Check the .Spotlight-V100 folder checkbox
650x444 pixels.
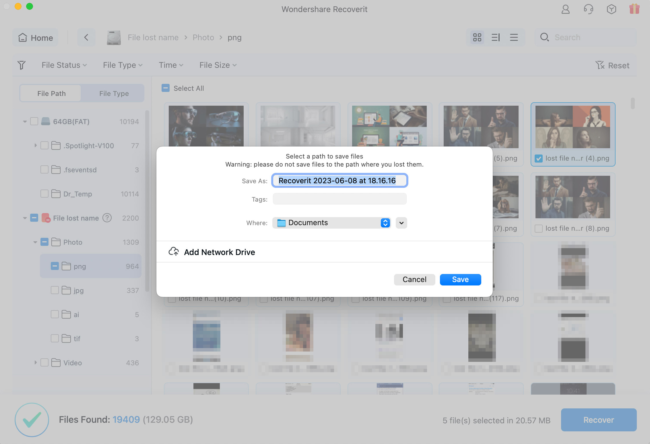(x=44, y=146)
